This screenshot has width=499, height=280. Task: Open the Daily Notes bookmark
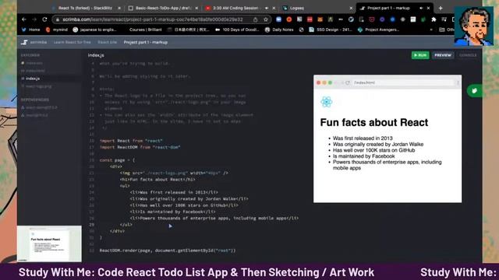point(279,30)
